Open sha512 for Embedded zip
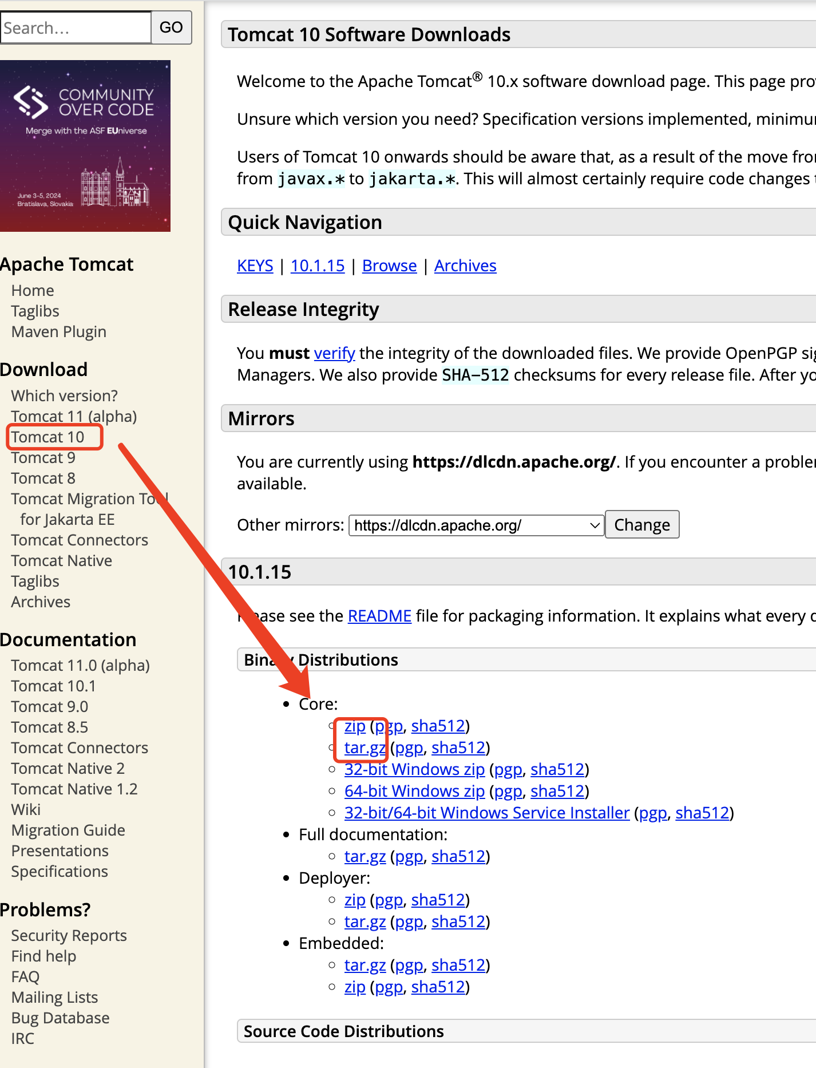This screenshot has height=1068, width=816. tap(438, 987)
